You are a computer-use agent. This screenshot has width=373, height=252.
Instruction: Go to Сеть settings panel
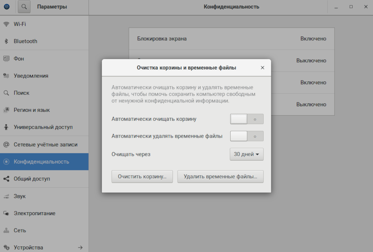click(20, 230)
